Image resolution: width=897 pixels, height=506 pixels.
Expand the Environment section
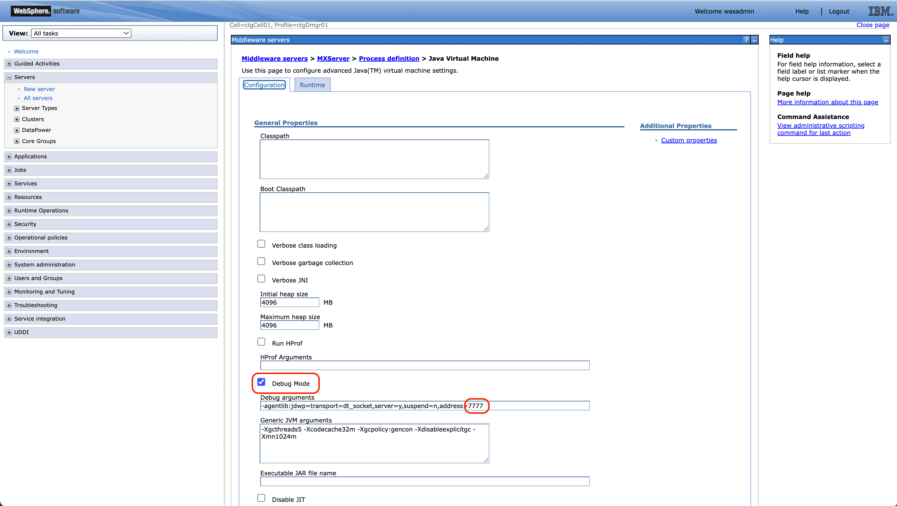(x=9, y=251)
